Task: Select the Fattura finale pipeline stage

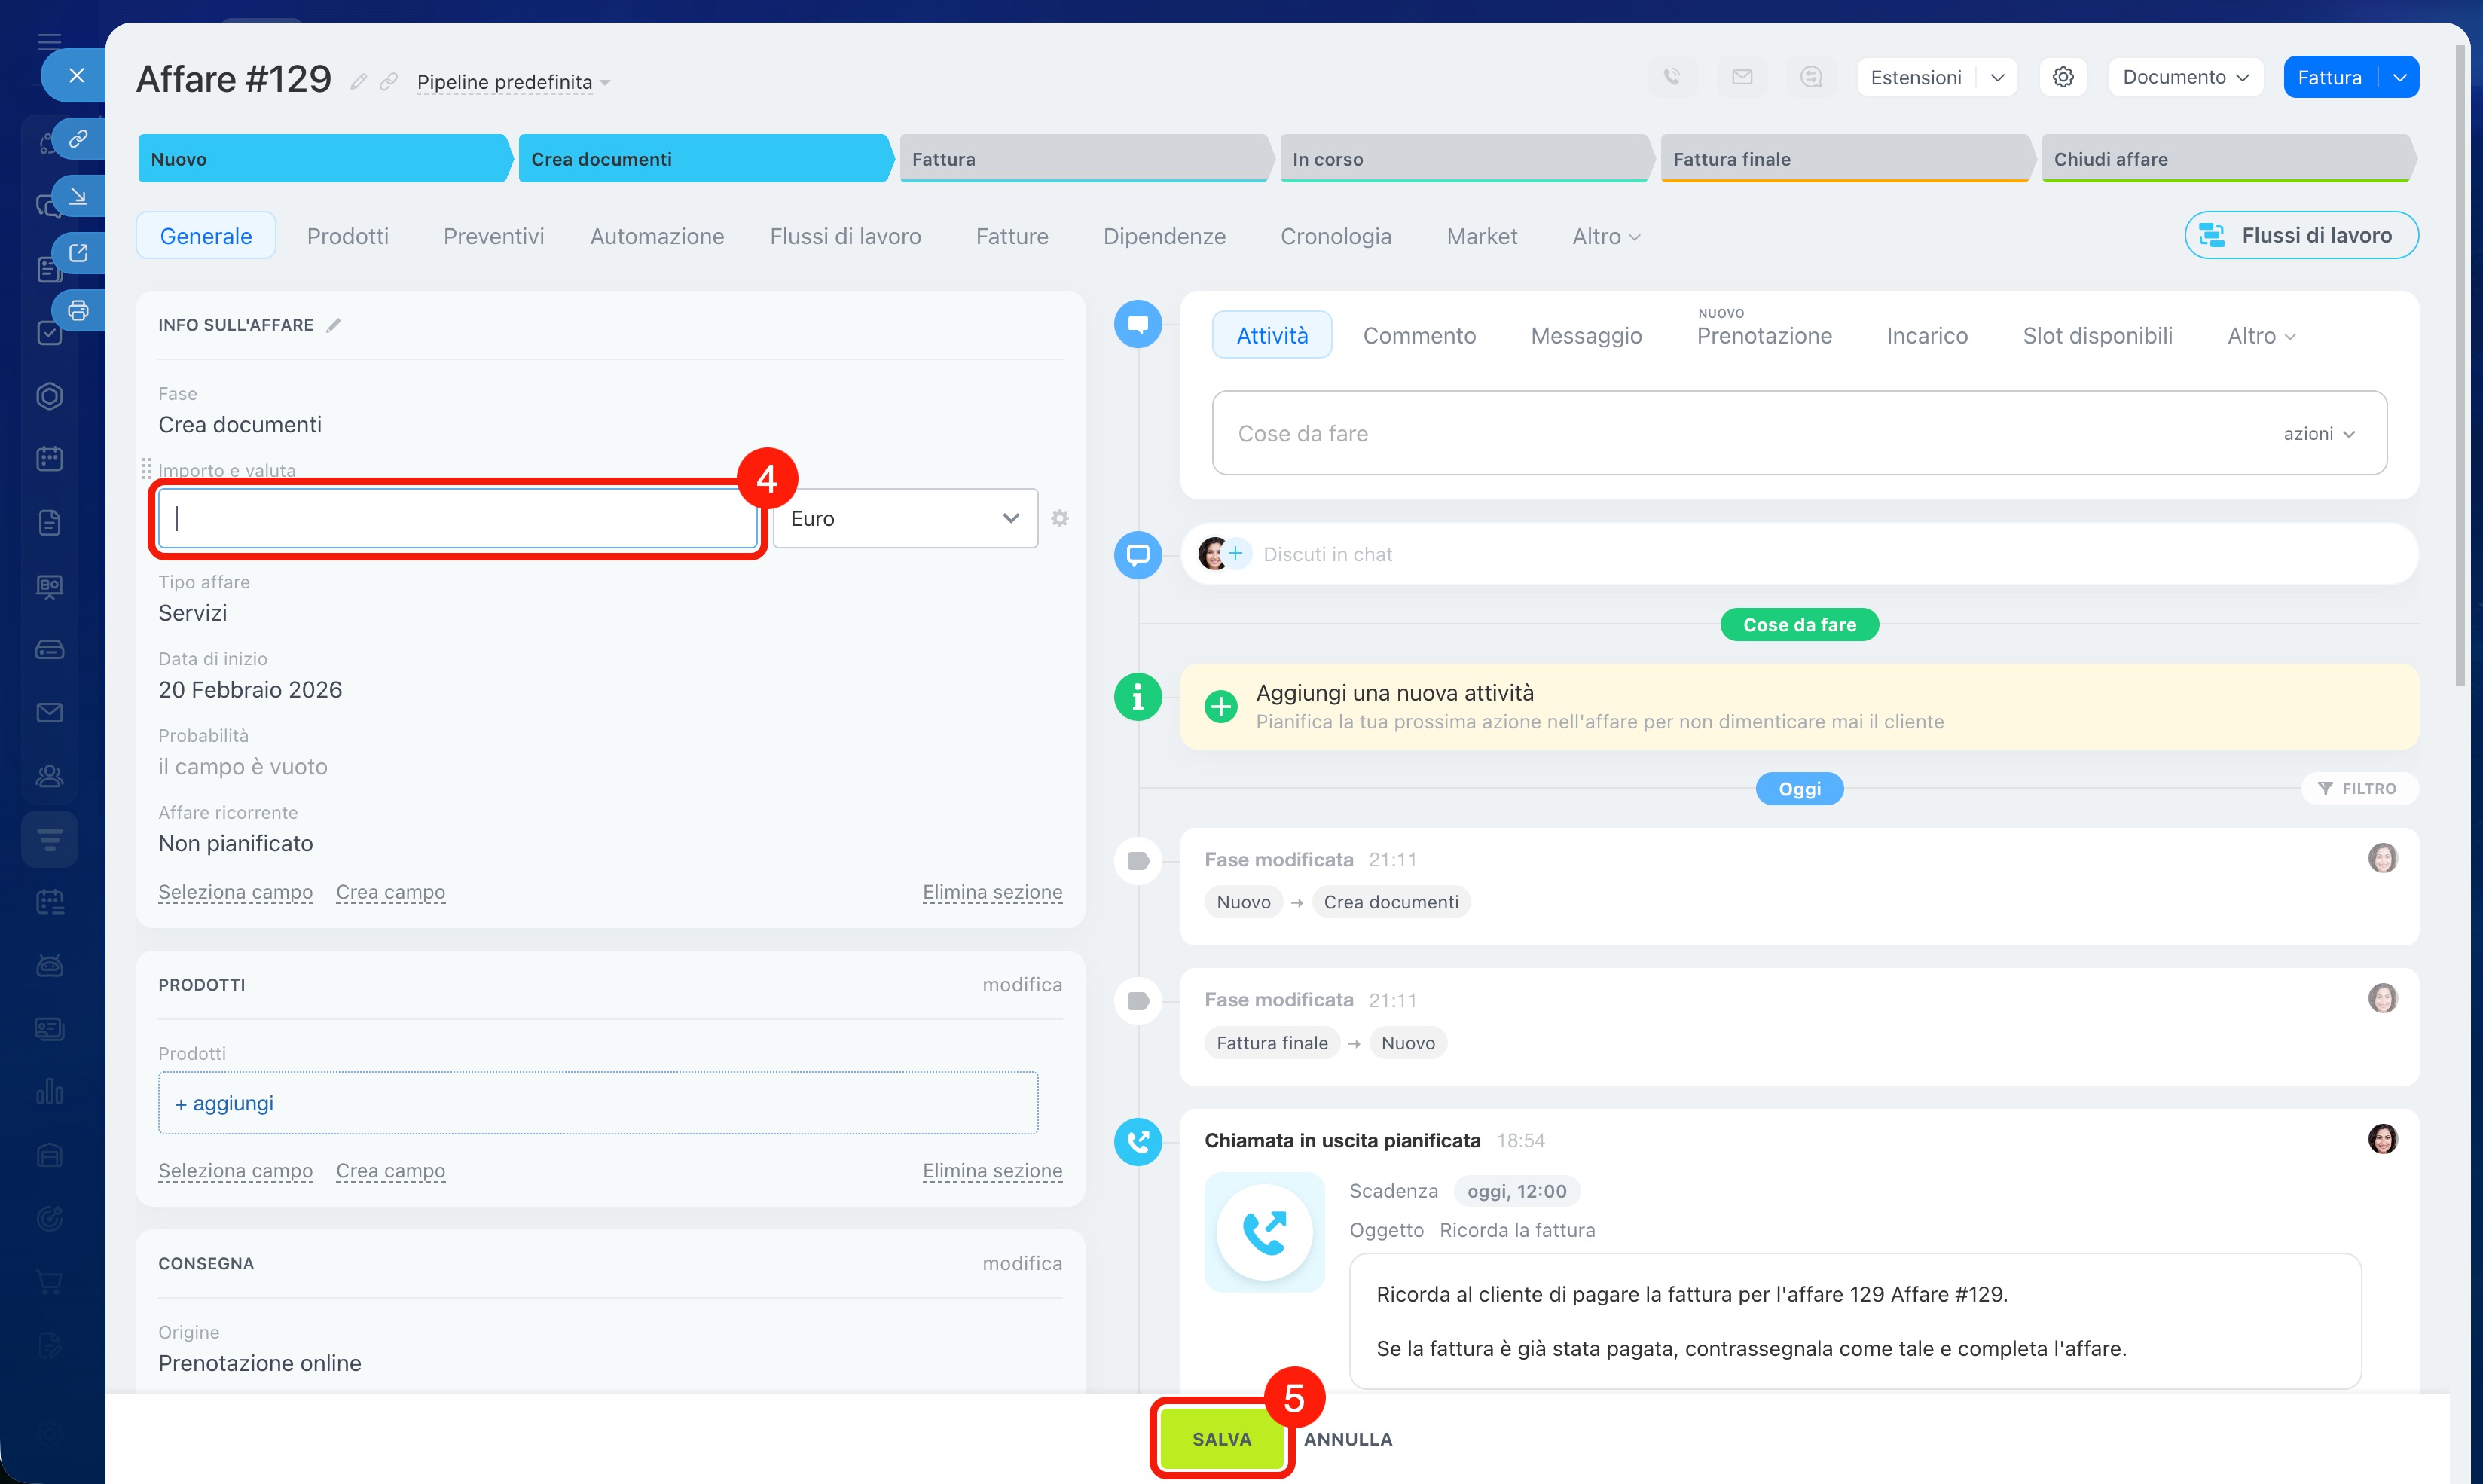Action: point(1844,159)
